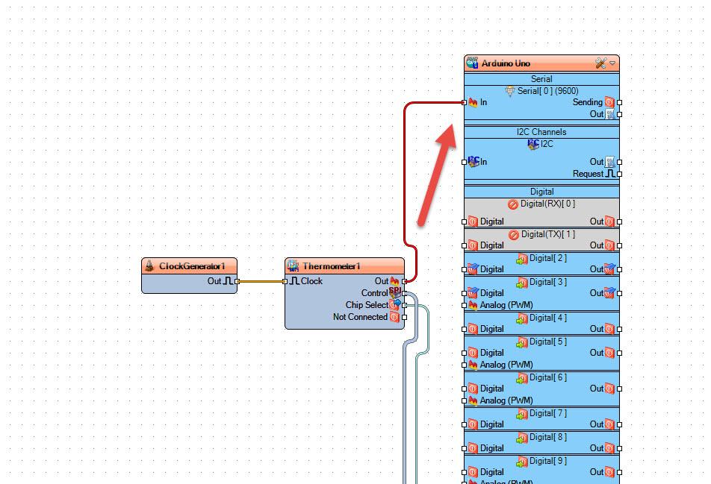Screen dimensions: 711x484
Task: Click the Digital[ 8 ] channel label
Action: [x=547, y=437]
